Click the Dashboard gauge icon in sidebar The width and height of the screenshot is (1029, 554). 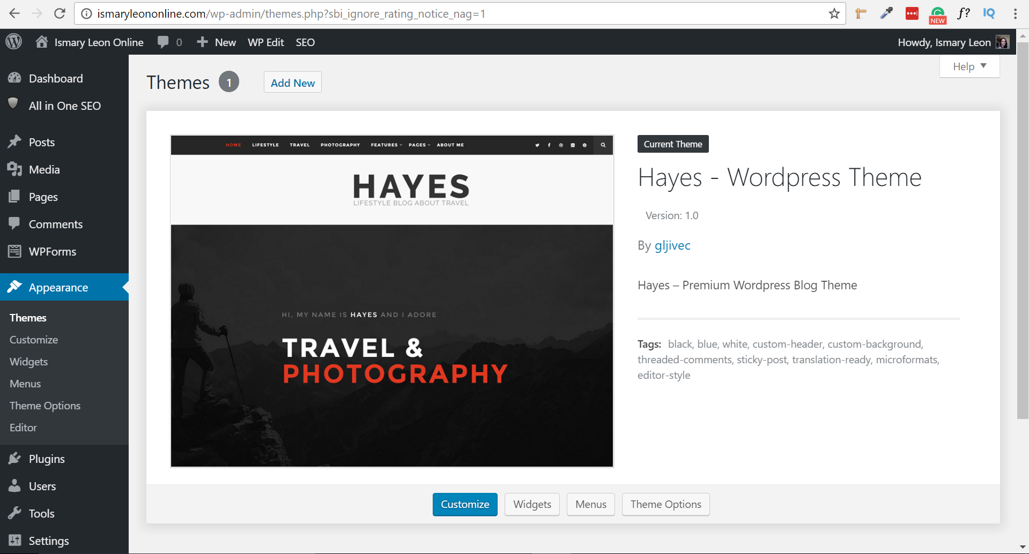[x=14, y=78]
